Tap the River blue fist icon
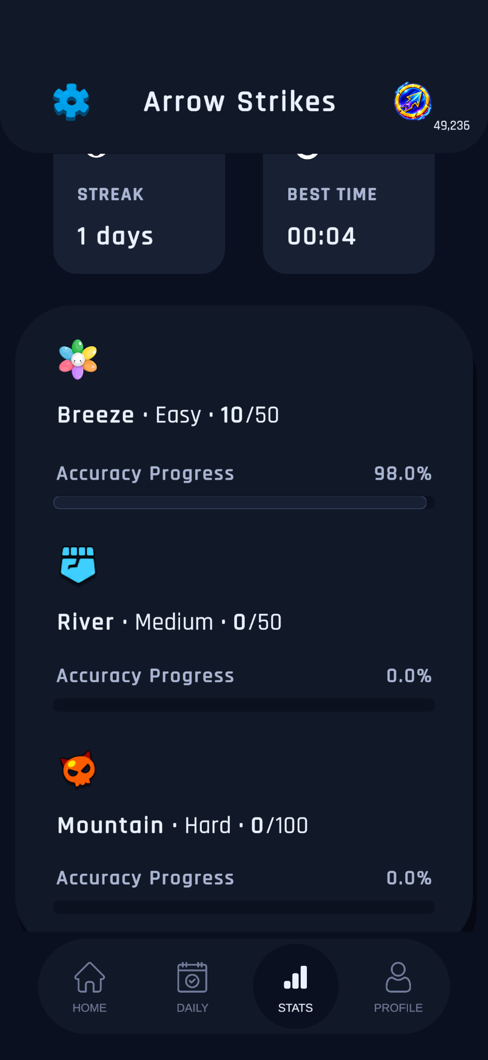 coord(78,565)
